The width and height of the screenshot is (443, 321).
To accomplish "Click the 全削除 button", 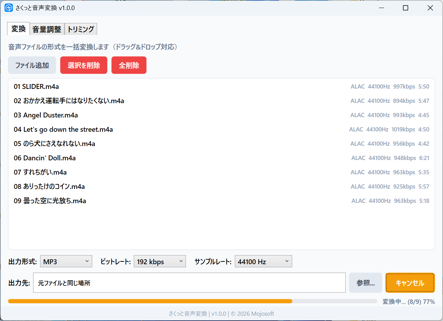I will [x=129, y=65].
